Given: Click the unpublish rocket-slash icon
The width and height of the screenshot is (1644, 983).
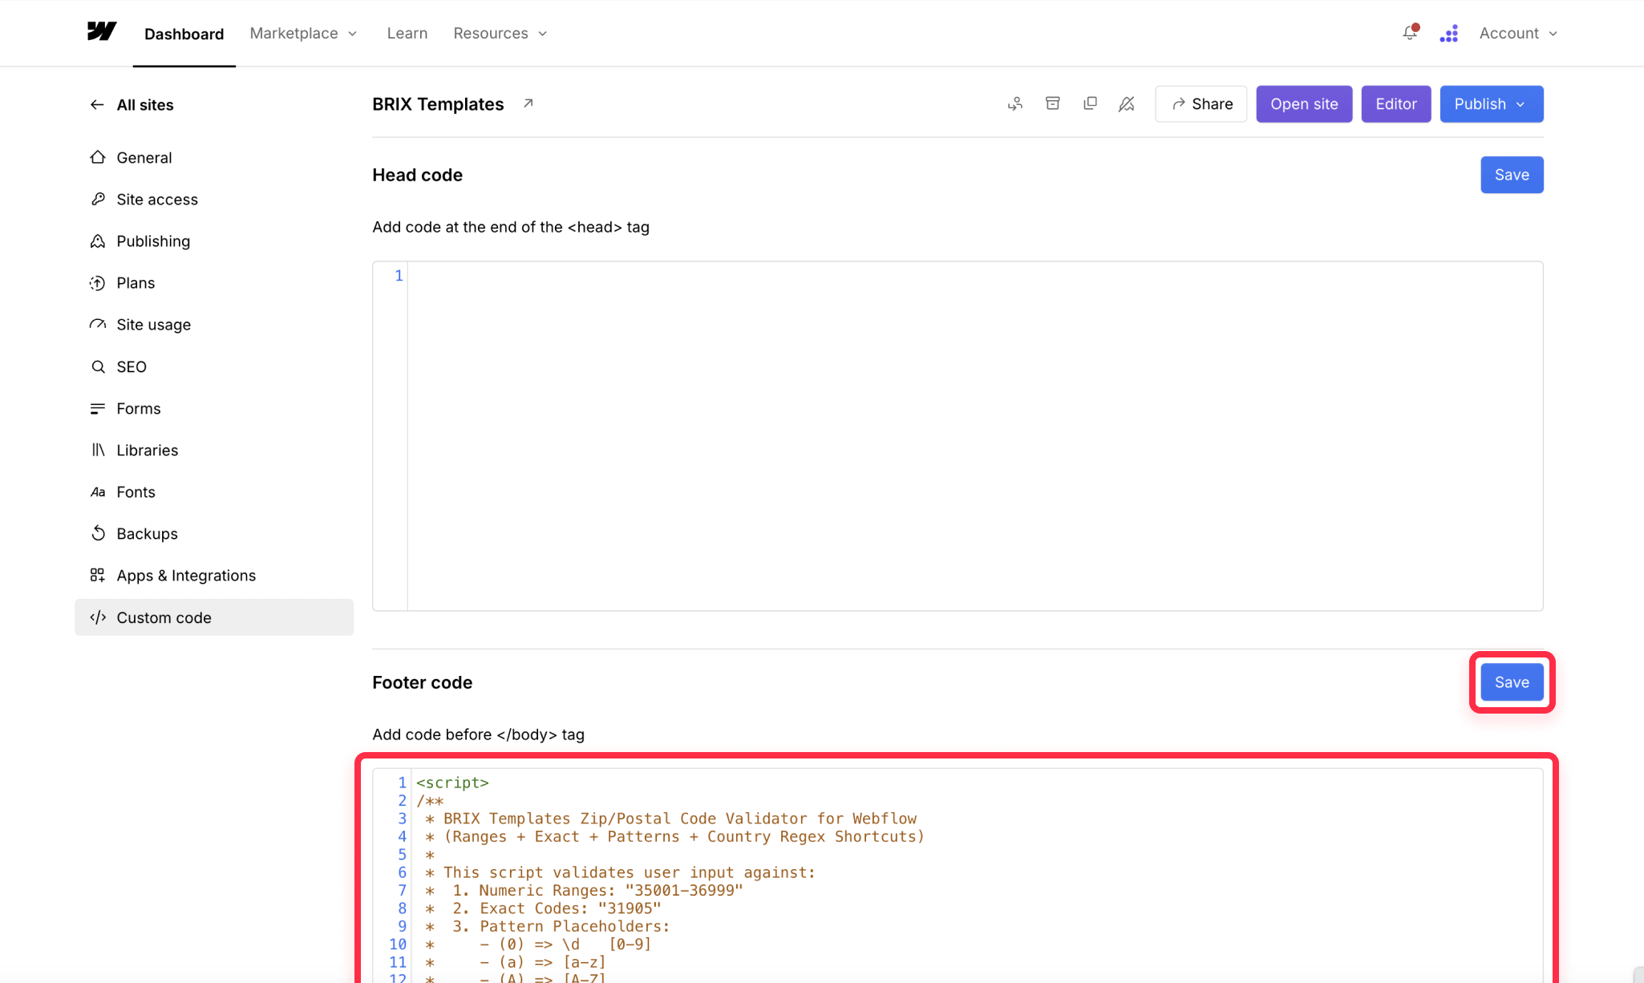Looking at the screenshot, I should 1127,103.
